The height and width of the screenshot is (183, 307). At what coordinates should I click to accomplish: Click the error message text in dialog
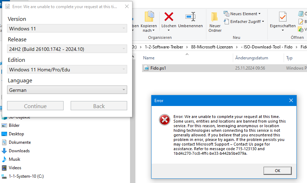(230, 135)
